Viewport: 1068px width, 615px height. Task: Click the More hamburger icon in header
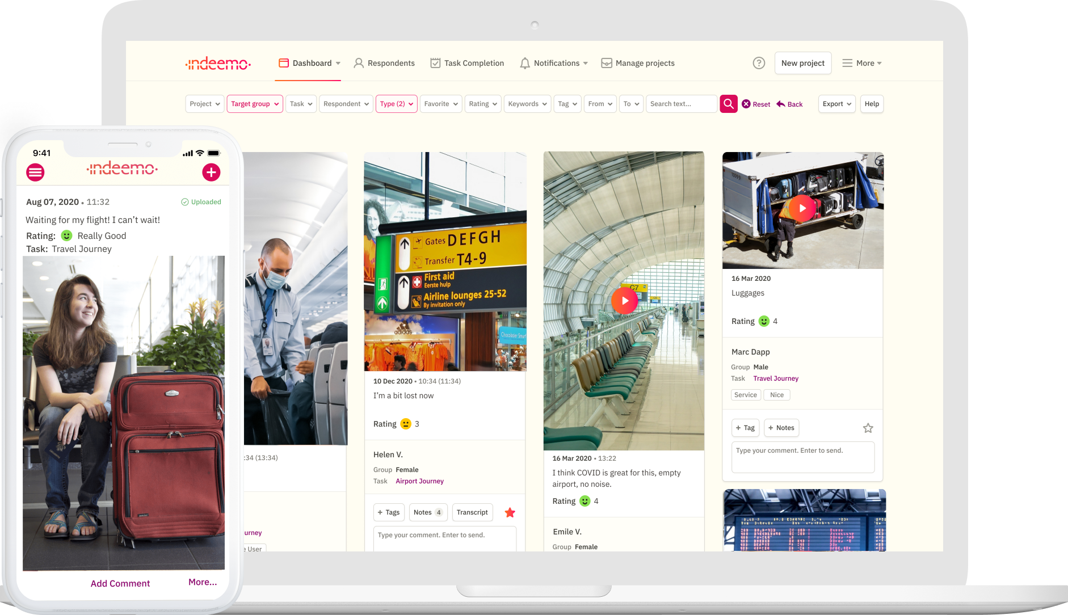pyautogui.click(x=847, y=63)
